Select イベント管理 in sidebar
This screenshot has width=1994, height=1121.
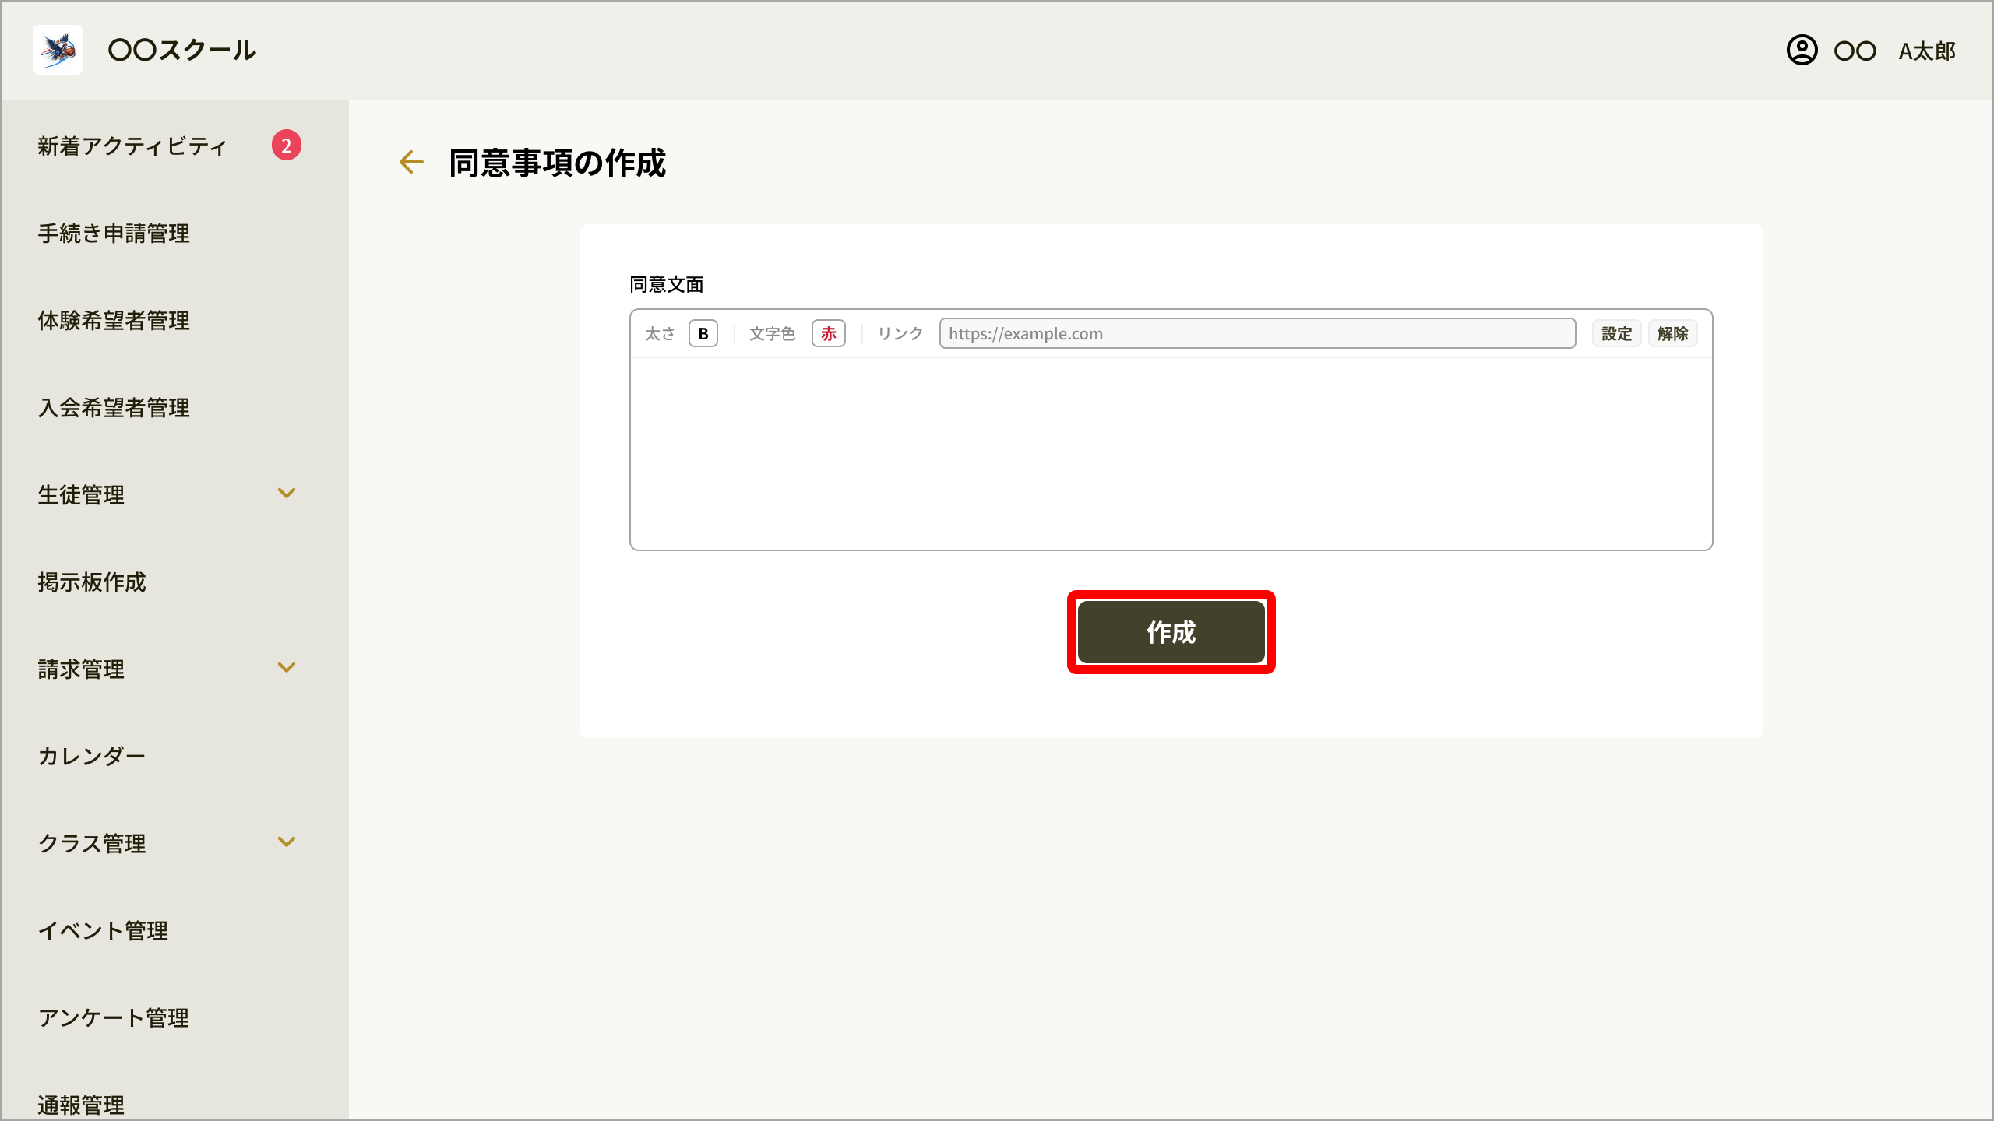[103, 931]
